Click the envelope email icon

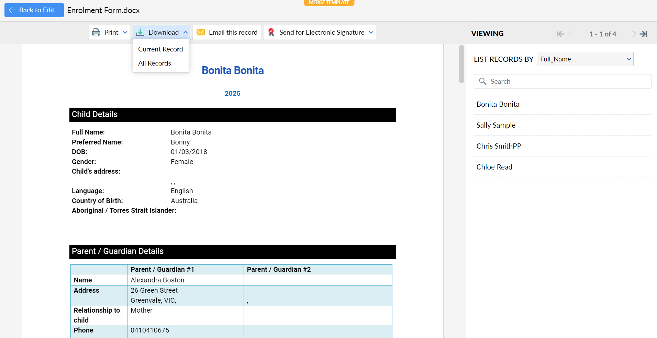coord(201,32)
